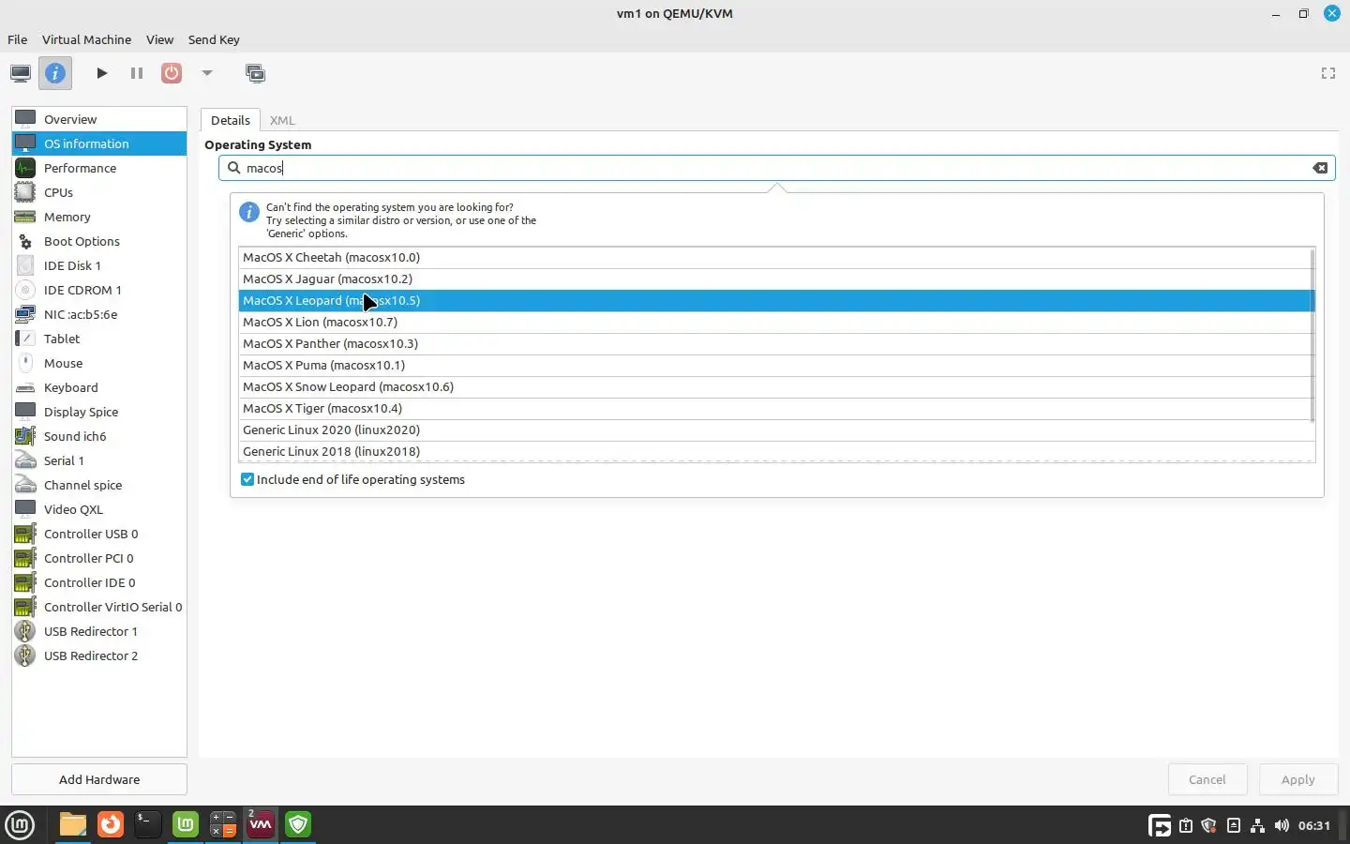This screenshot has width=1350, height=844.
Task: Launch Firefox from taskbar
Action: click(111, 824)
